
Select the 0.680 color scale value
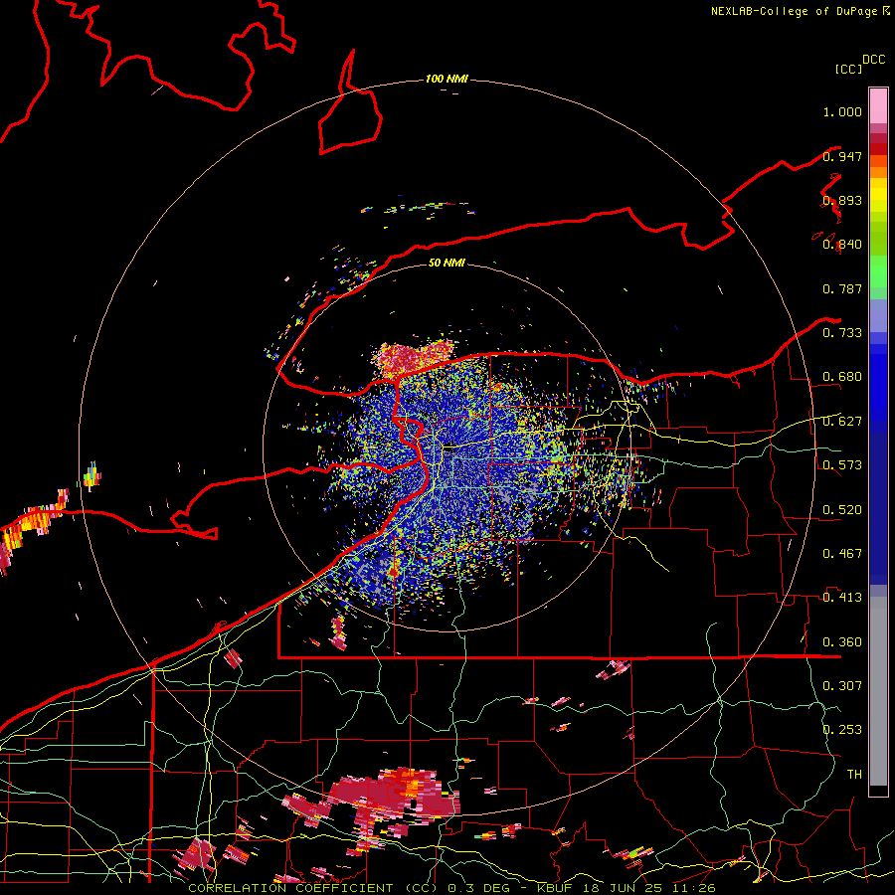click(842, 377)
